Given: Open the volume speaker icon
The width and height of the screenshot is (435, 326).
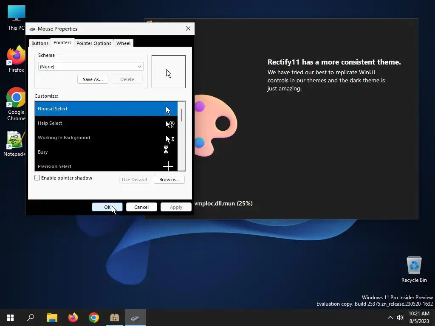Looking at the screenshot, I should [400, 318].
